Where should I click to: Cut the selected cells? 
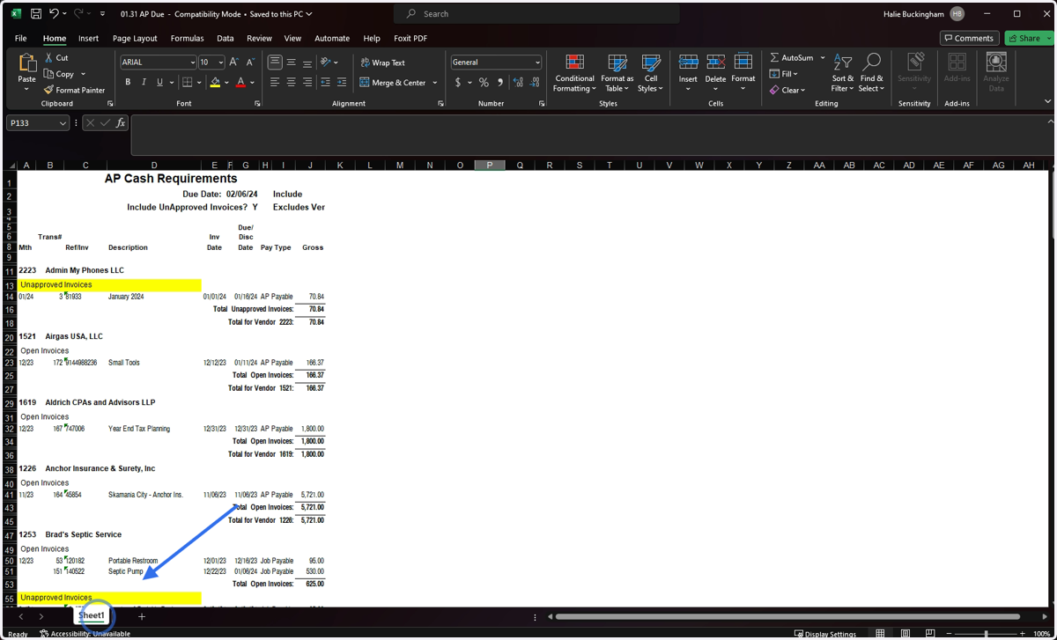56,58
